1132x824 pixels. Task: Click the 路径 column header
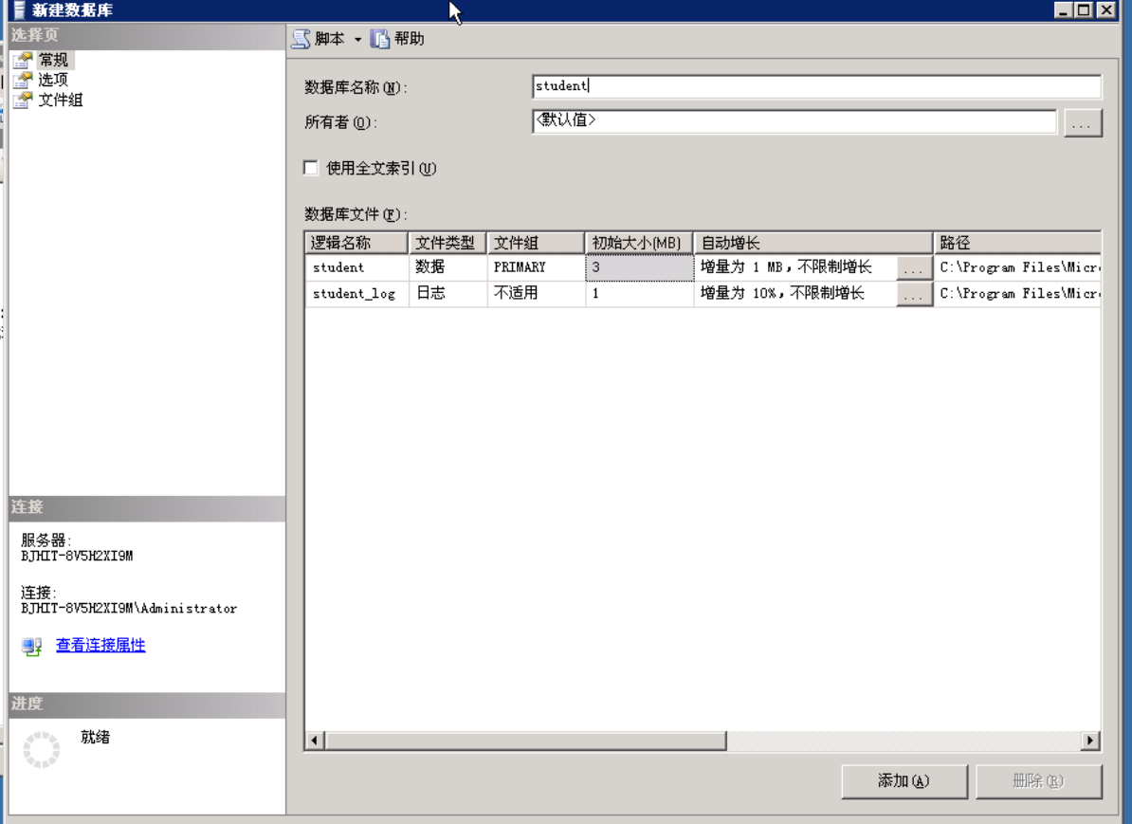point(1017,243)
